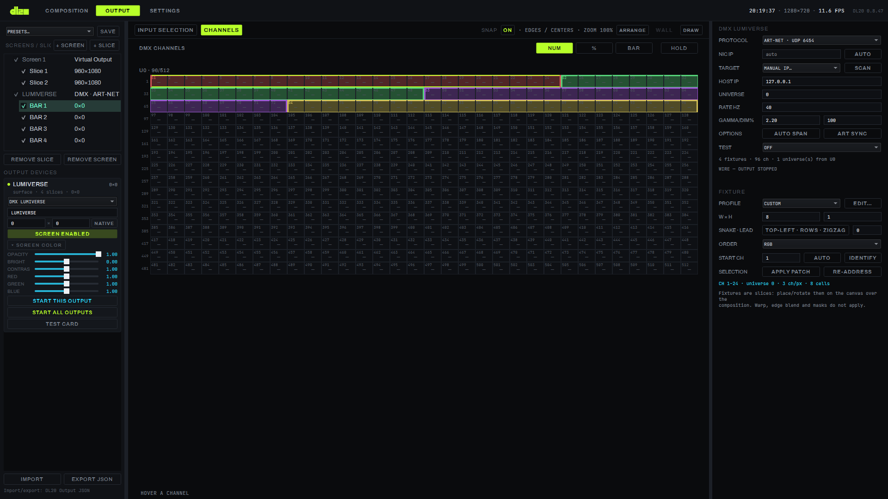Switch channel display to BAR mode

point(634,48)
